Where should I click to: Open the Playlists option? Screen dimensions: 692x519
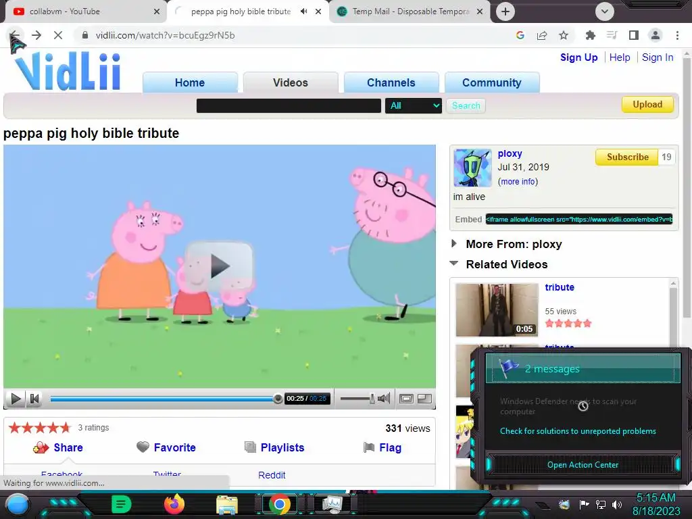pos(274,447)
